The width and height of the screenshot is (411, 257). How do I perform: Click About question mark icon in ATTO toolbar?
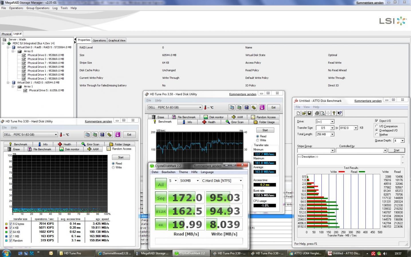click(334, 113)
